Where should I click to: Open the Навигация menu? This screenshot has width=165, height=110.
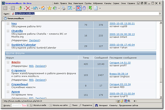(78, 3)
